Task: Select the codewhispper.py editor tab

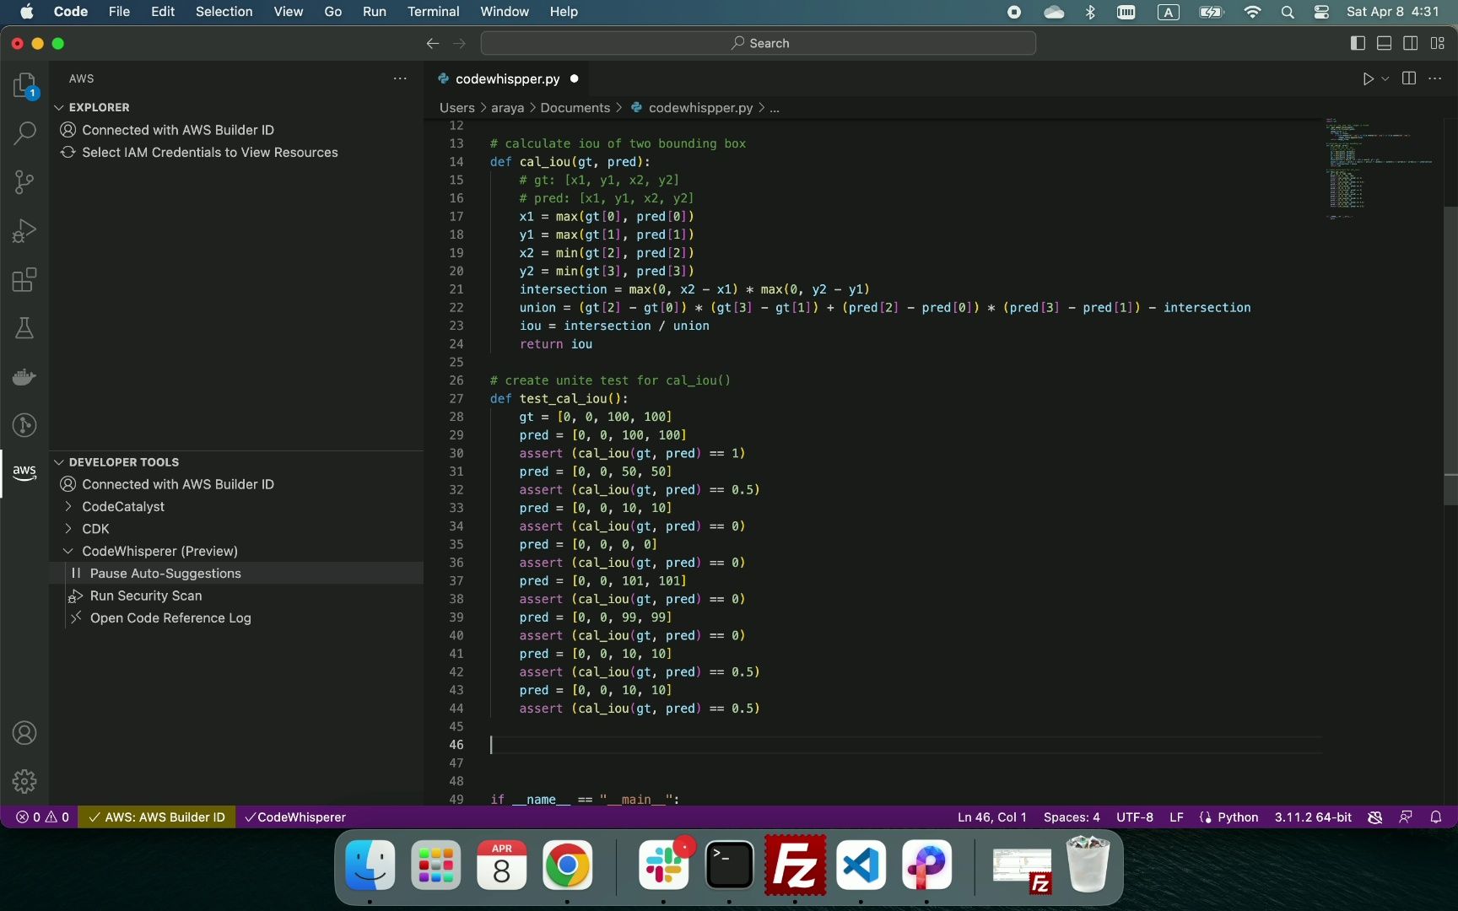Action: tap(506, 78)
